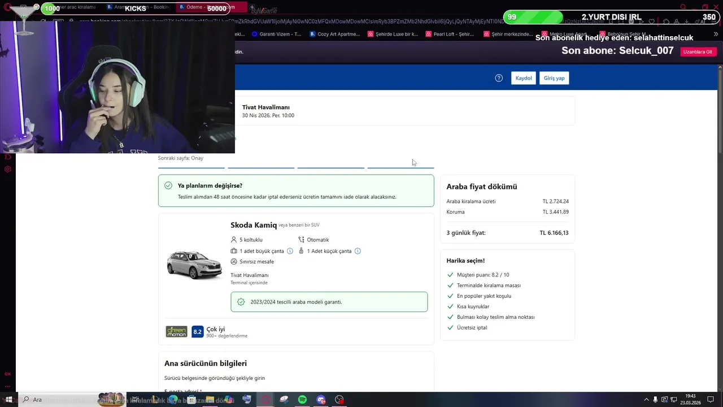Click the "Müşteri puanı: 8.2 / 10" item
The width and height of the screenshot is (723, 407).
[x=483, y=275]
